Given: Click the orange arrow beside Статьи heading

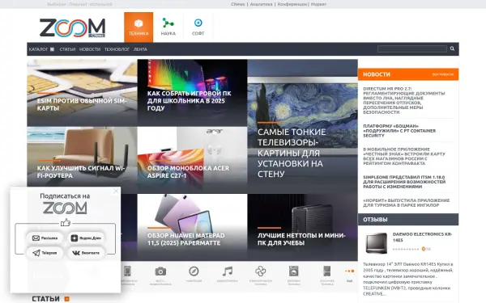Looking at the screenshot, I should tap(66, 299).
